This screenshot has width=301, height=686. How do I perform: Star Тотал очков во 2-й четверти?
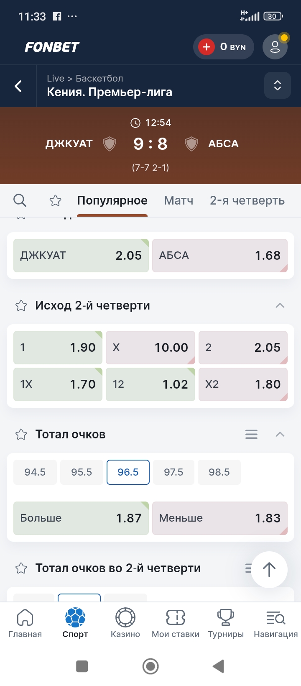(x=21, y=568)
